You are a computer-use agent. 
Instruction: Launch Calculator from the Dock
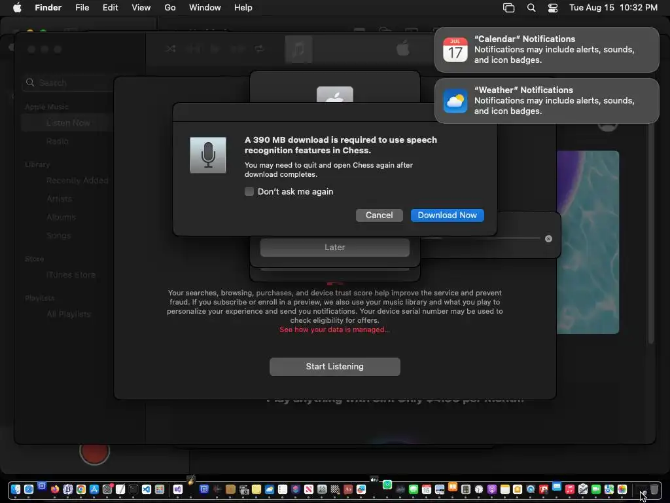[466, 489]
